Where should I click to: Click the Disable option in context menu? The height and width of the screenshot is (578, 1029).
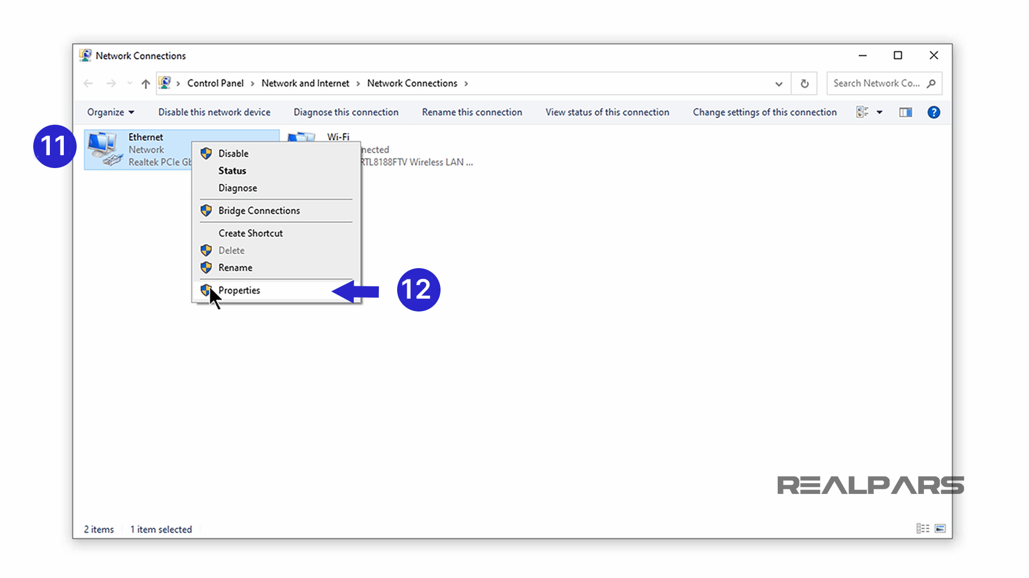point(233,153)
